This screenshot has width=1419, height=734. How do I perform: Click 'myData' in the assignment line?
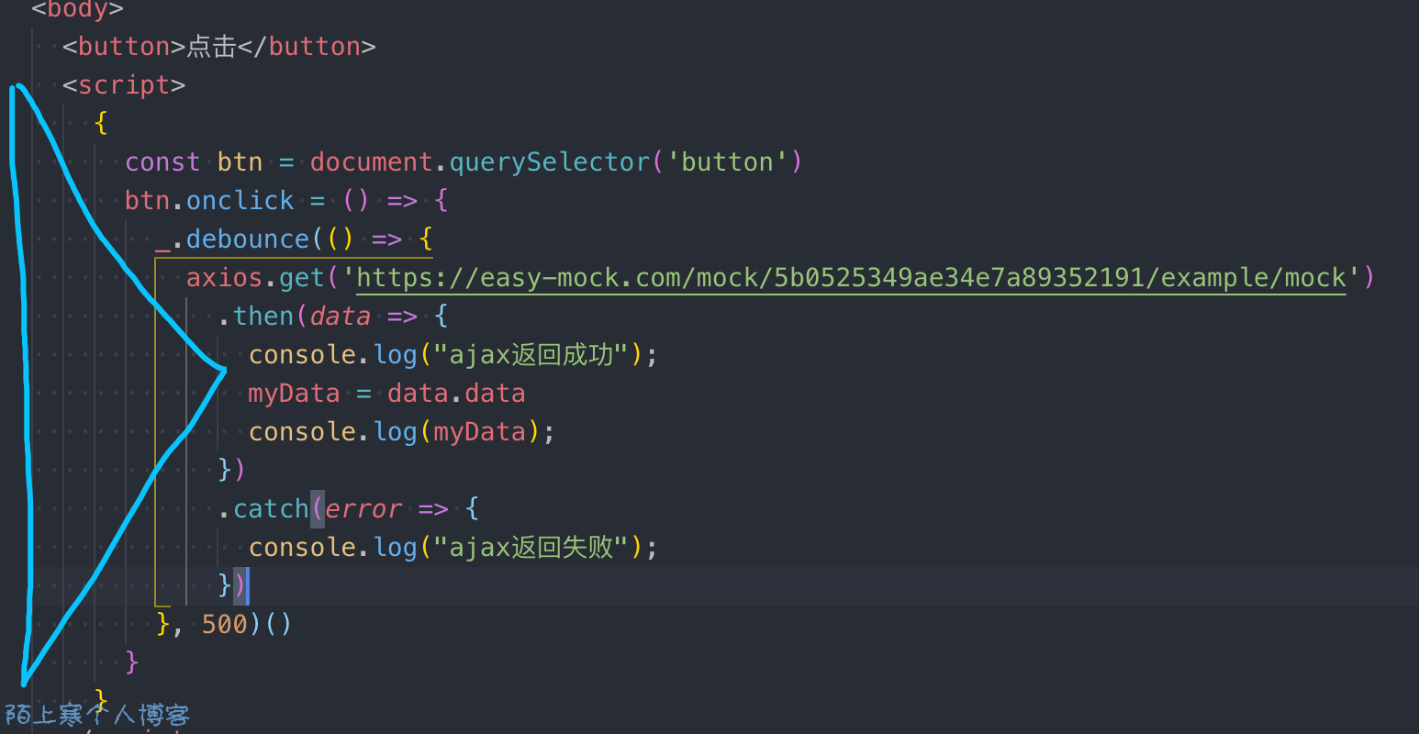(x=294, y=393)
